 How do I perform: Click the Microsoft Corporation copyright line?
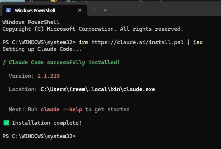coord(93,29)
